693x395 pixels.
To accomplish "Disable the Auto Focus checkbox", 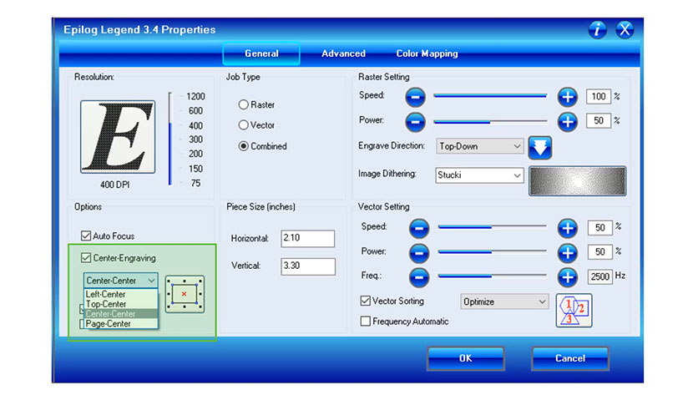I will (x=85, y=236).
